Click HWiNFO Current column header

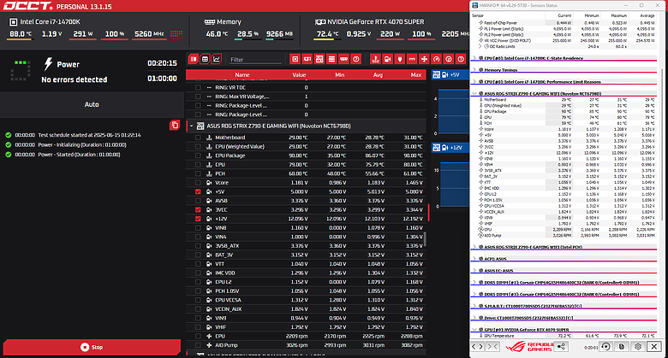[564, 15]
